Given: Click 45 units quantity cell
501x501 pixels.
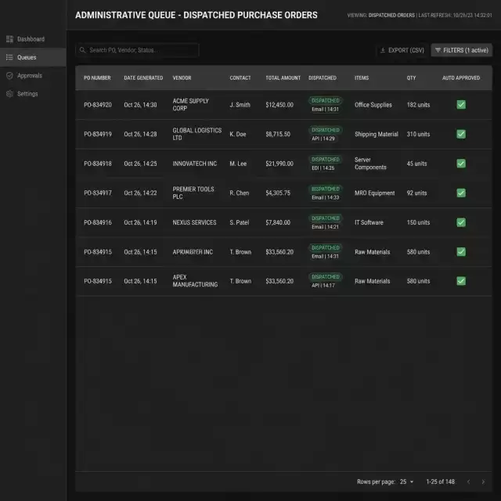Looking at the screenshot, I should coord(416,164).
